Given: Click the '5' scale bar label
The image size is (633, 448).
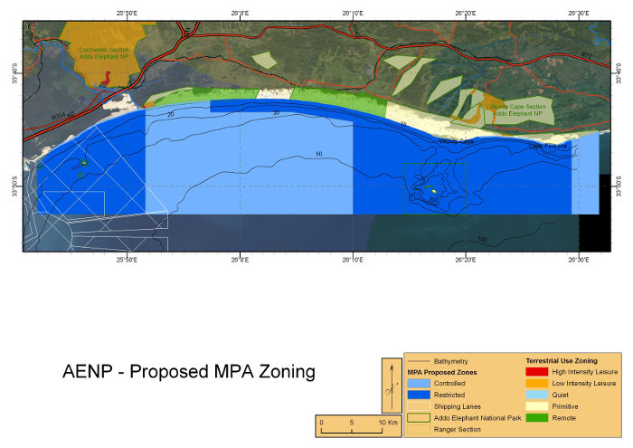Looking at the screenshot, I should coord(352,423).
